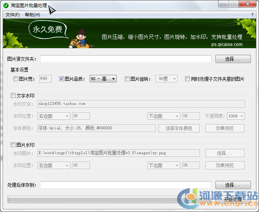Open the 图片品质 quality dropdown

103,79
